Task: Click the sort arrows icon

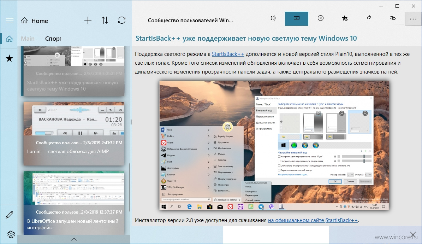Action: point(105,20)
